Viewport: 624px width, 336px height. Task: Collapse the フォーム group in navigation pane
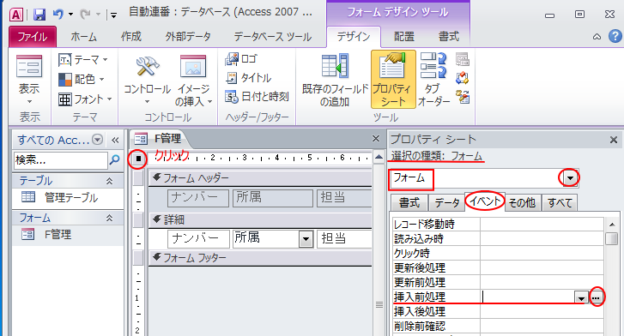tap(110, 218)
